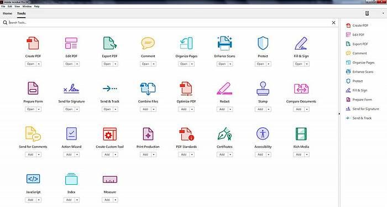Click Add button under Compare Documents

click(299, 109)
